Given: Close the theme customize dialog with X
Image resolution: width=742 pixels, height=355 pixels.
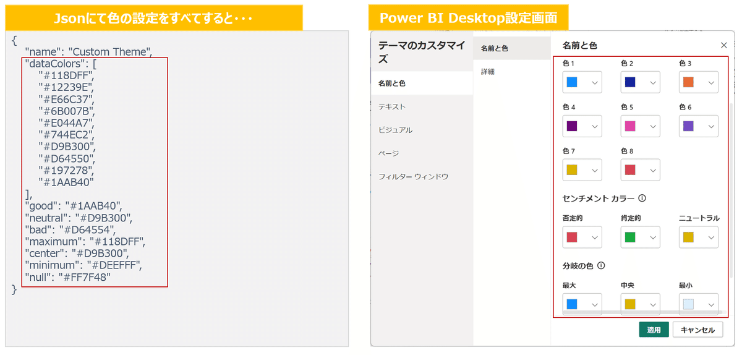Looking at the screenshot, I should 724,45.
